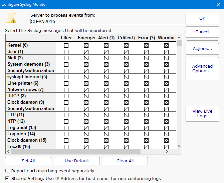Click the syslog scroll warning icon
The height and width of the screenshot is (183, 224).
point(11,18)
